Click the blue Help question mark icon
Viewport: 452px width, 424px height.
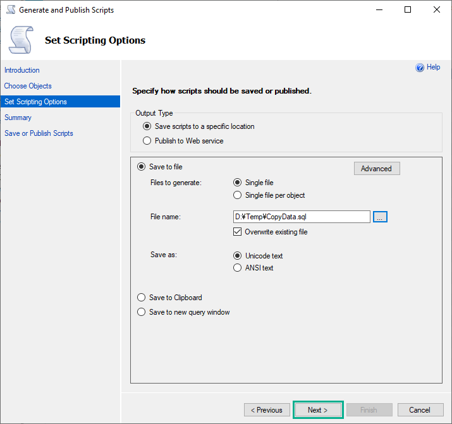(420, 68)
